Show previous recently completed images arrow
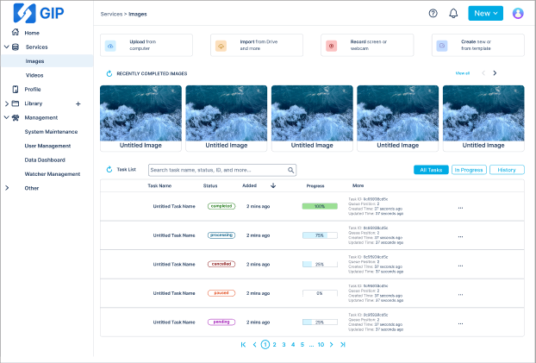536x363 pixels. pos(483,73)
